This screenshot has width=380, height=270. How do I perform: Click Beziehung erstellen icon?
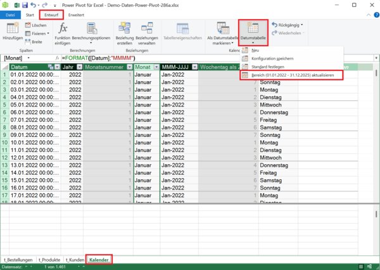point(125,29)
